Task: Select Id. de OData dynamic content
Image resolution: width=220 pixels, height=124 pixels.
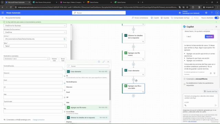Action: pos(87,113)
